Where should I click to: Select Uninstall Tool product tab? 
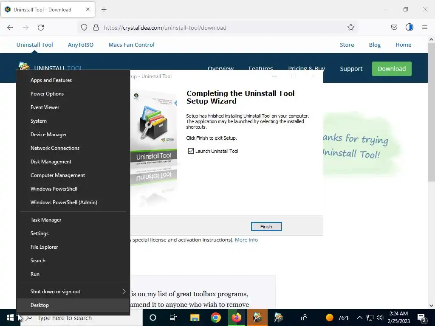tap(35, 45)
